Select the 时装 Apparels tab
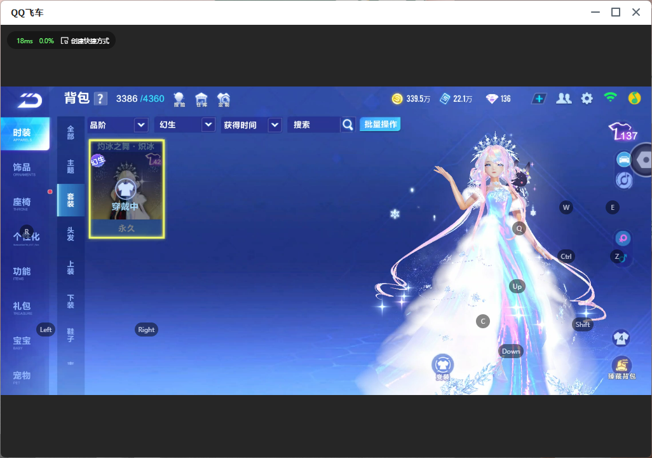Viewport: 652px width, 458px height. (25, 134)
